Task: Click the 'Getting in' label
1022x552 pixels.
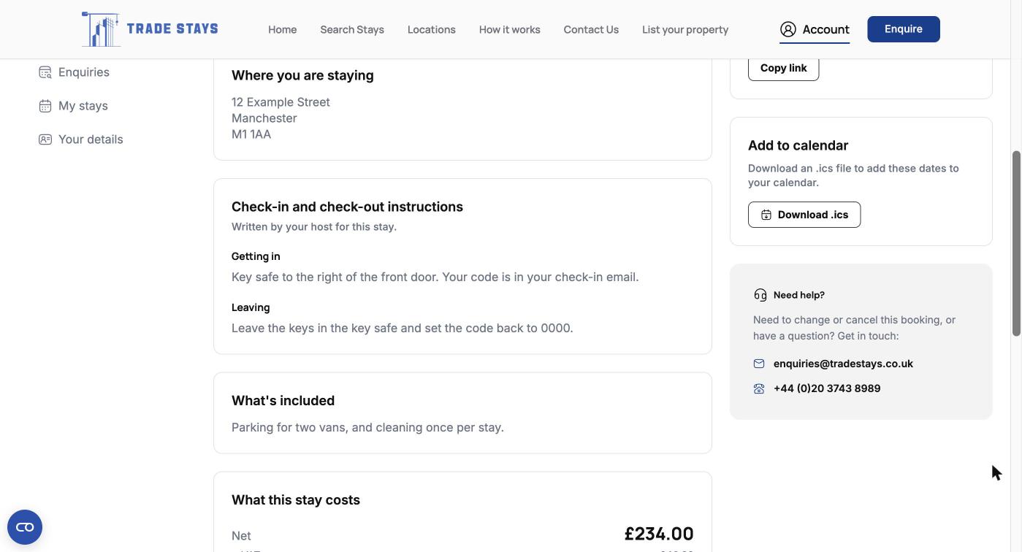Action: pos(256,256)
